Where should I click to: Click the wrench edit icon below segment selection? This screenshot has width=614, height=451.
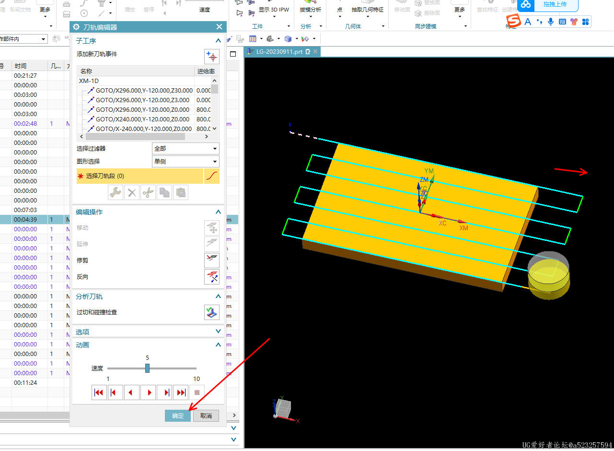pos(116,192)
